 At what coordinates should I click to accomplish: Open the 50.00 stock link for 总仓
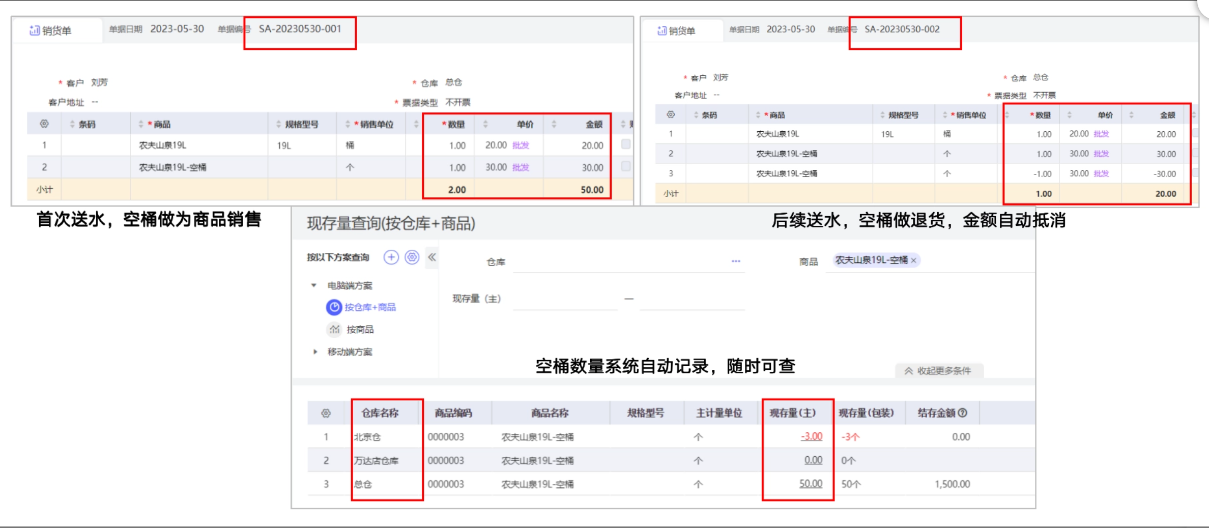pos(811,484)
